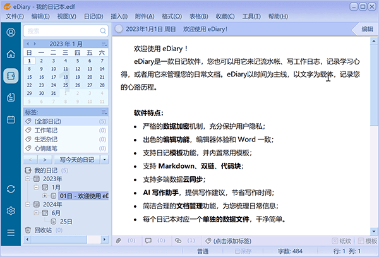
Task: Expand the 01日 entry node
Action: 45,196
